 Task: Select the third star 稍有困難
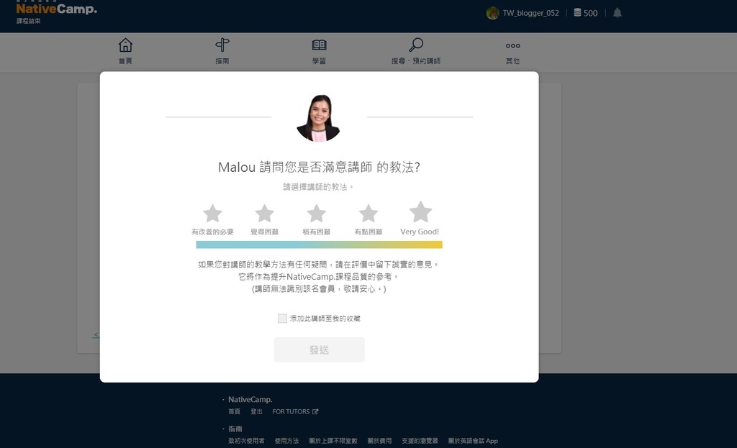[x=317, y=214]
